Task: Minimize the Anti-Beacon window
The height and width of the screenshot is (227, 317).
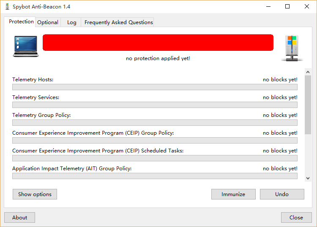Action: [x=268, y=7]
